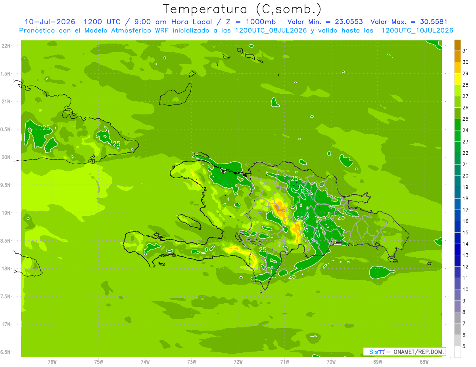Click the '71W' longitude label
The height and width of the screenshot is (367, 476).
pyautogui.click(x=284, y=362)
